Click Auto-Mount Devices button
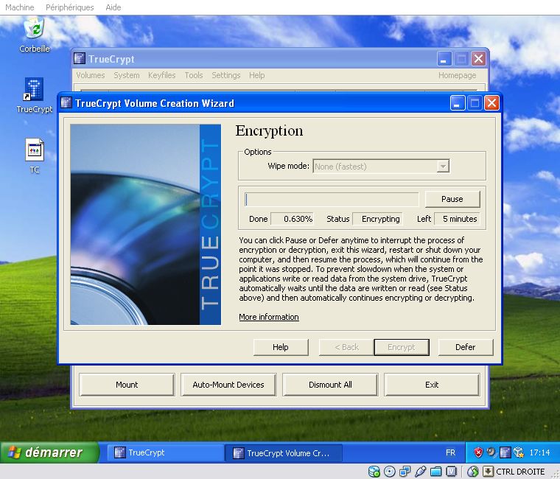The image size is (560, 479). click(228, 385)
